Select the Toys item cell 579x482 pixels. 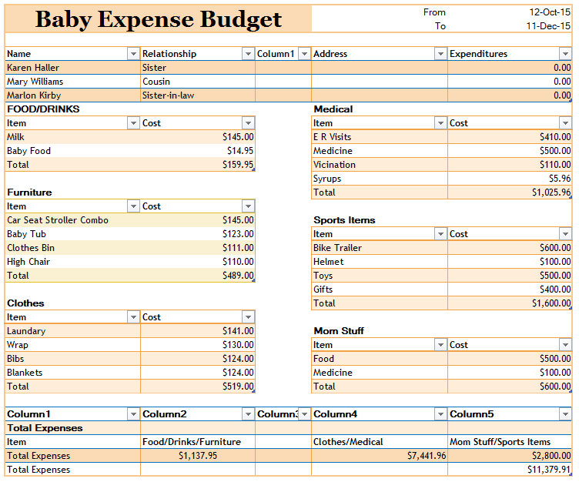pos(380,276)
